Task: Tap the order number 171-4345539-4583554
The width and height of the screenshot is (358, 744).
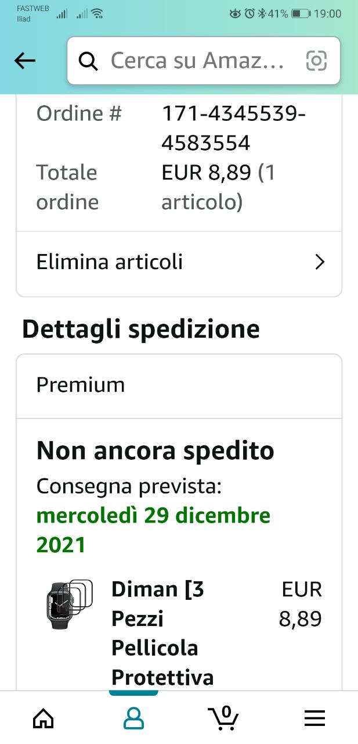Action: click(x=233, y=128)
